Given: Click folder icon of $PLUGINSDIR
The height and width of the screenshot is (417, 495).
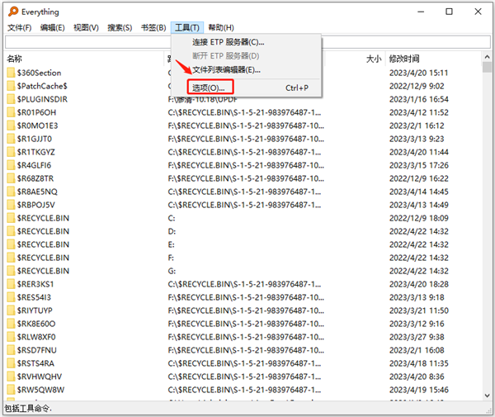Looking at the screenshot, I should pyautogui.click(x=11, y=99).
